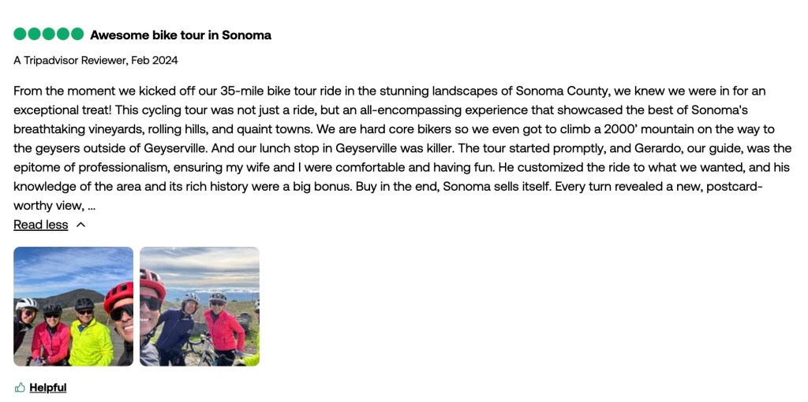Click the third green rating bubble
Image resolution: width=808 pixels, height=402 pixels.
[48, 34]
